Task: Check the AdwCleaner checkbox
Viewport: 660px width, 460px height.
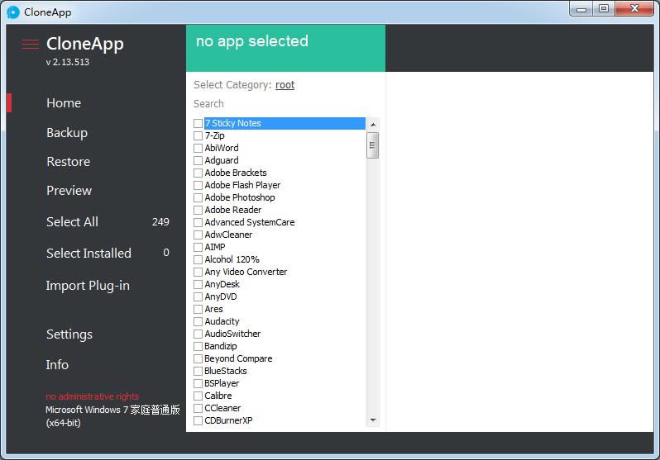Action: click(x=198, y=235)
